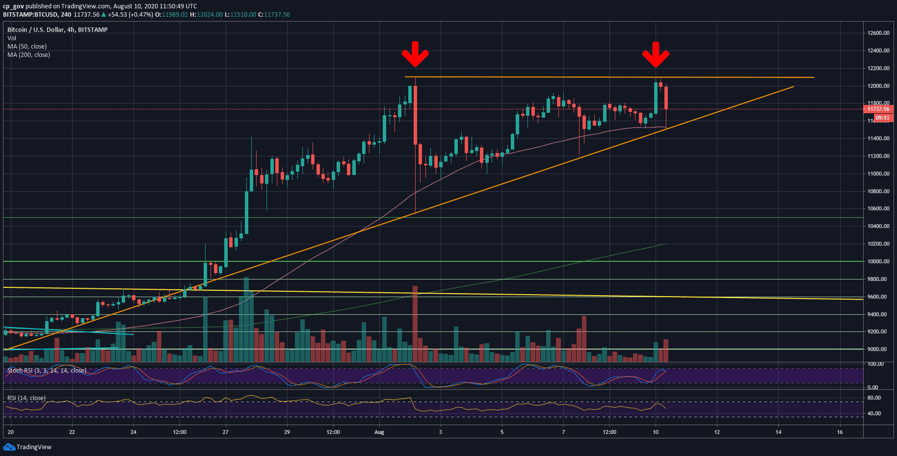
Task: Click the 9400.00 price axis label
Action: [x=877, y=314]
